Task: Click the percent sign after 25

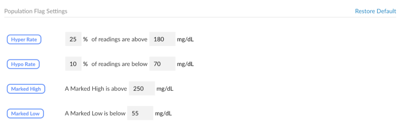Action: [x=85, y=39]
